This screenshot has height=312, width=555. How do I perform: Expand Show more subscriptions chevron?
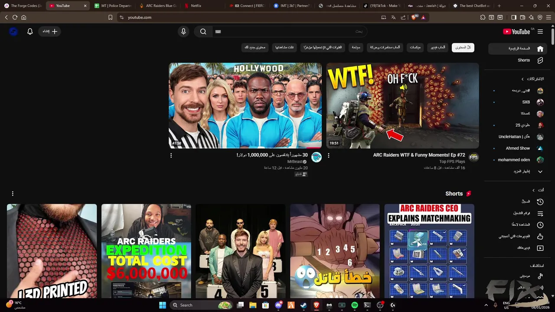(540, 172)
